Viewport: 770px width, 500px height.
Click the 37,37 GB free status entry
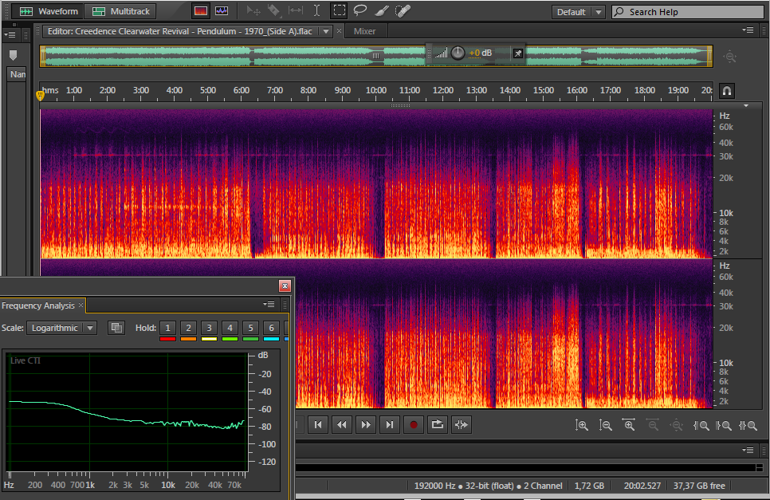click(x=699, y=486)
